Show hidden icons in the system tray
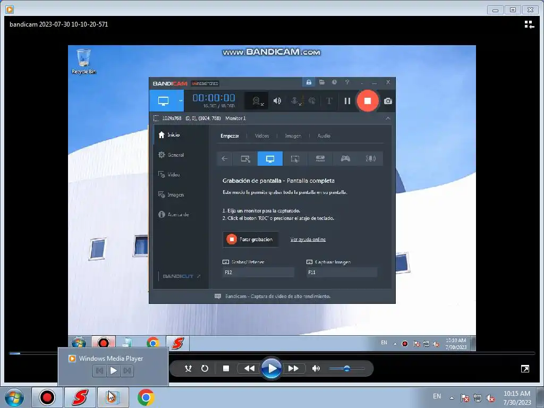The width and height of the screenshot is (544, 408). tap(452, 398)
